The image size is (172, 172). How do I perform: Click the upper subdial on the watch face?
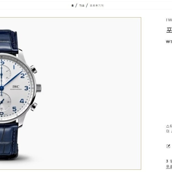pyautogui.click(x=5, y=74)
